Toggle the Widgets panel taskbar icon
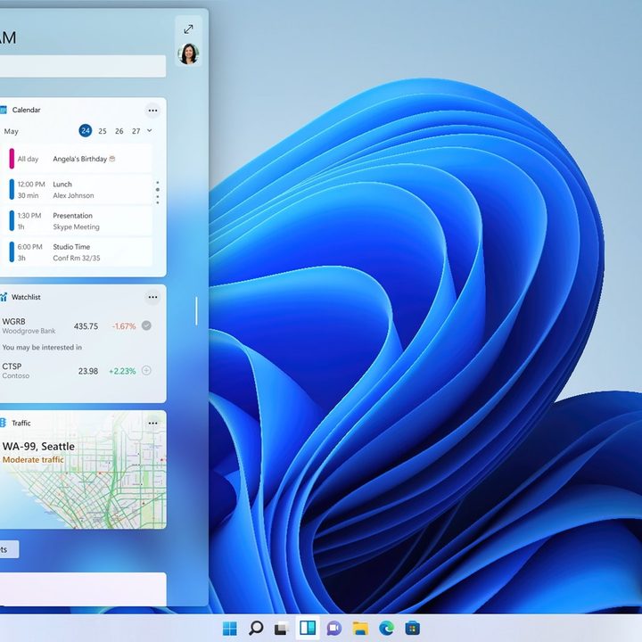 pyautogui.click(x=308, y=627)
